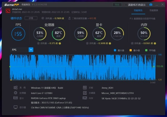167x117 pixels.
Task: Click the Jimny_ADH motherboard text
Action: tap(107, 88)
